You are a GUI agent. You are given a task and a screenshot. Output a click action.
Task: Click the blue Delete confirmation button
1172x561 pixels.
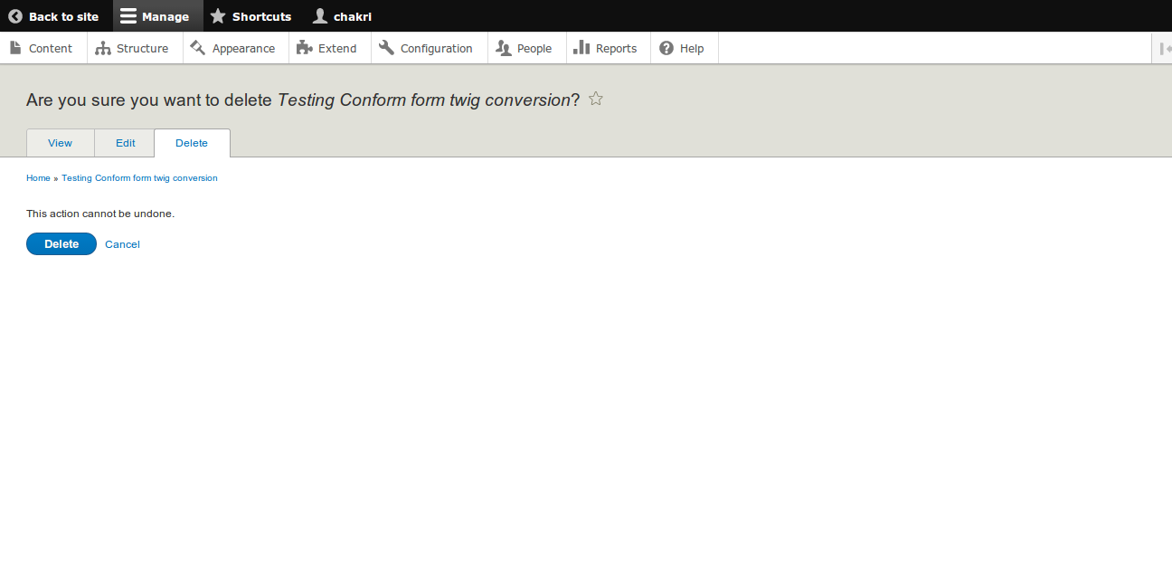coord(61,244)
